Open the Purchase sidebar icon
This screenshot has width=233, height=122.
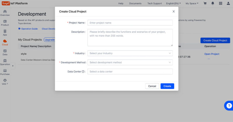[5, 70]
